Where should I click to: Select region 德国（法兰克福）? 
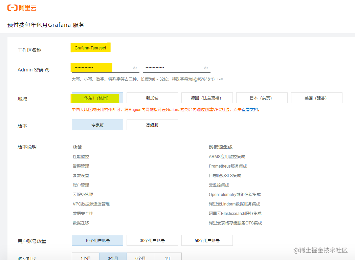(x=207, y=98)
